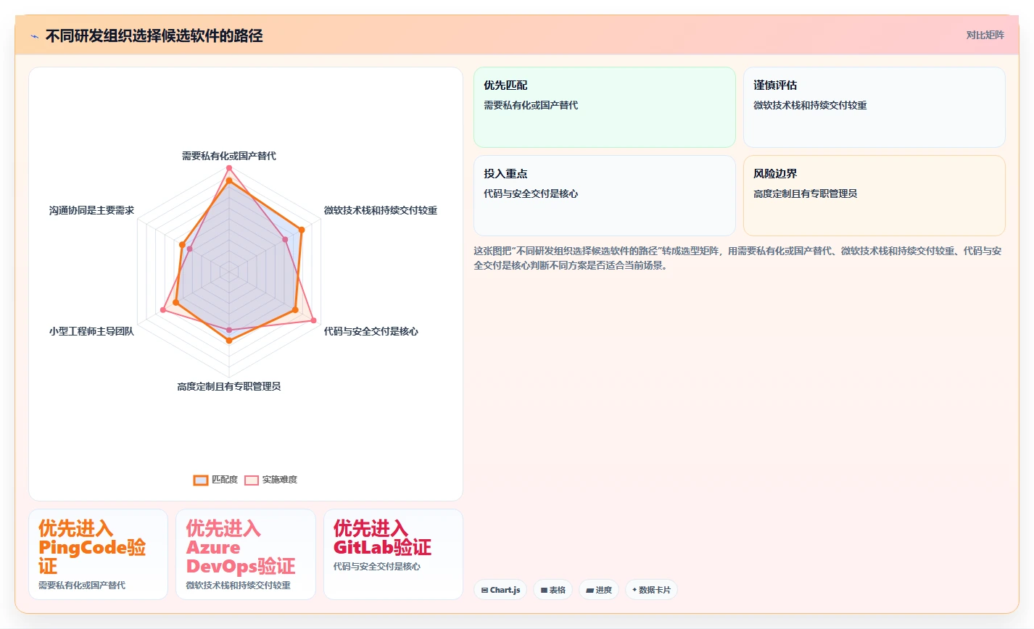The width and height of the screenshot is (1034, 629).
Task: Select the 进度 chip
Action: (599, 590)
